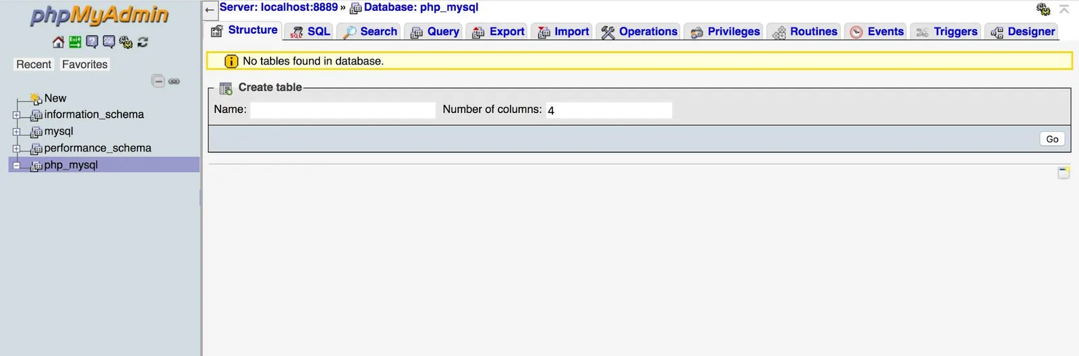Viewport: 1079px width, 356px height.
Task: Open navigation panel settings gear icon
Action: 125,42
